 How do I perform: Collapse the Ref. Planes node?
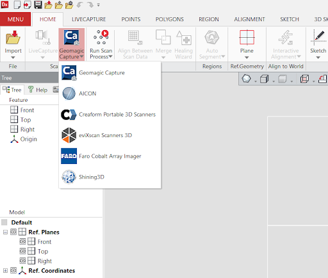click(x=5, y=232)
